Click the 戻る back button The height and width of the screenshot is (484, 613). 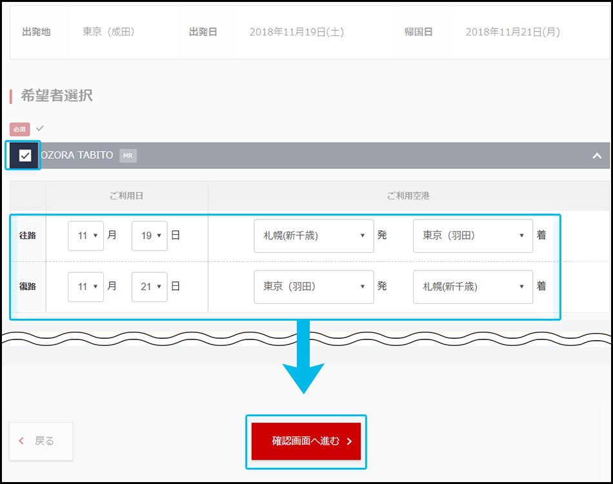(41, 441)
